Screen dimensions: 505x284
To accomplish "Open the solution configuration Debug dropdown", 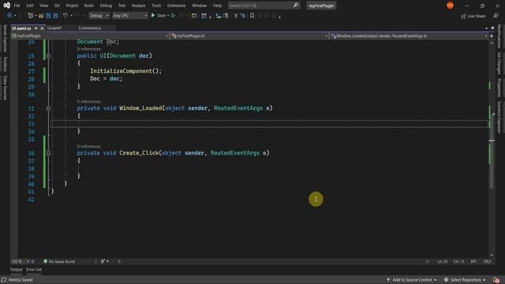I will (99, 16).
